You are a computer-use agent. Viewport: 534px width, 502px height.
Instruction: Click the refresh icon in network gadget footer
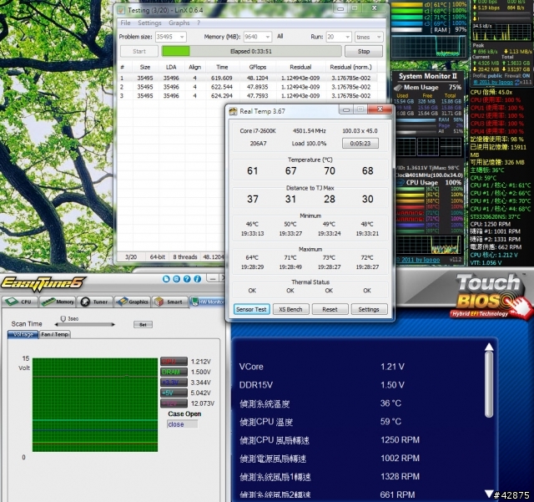click(x=517, y=82)
